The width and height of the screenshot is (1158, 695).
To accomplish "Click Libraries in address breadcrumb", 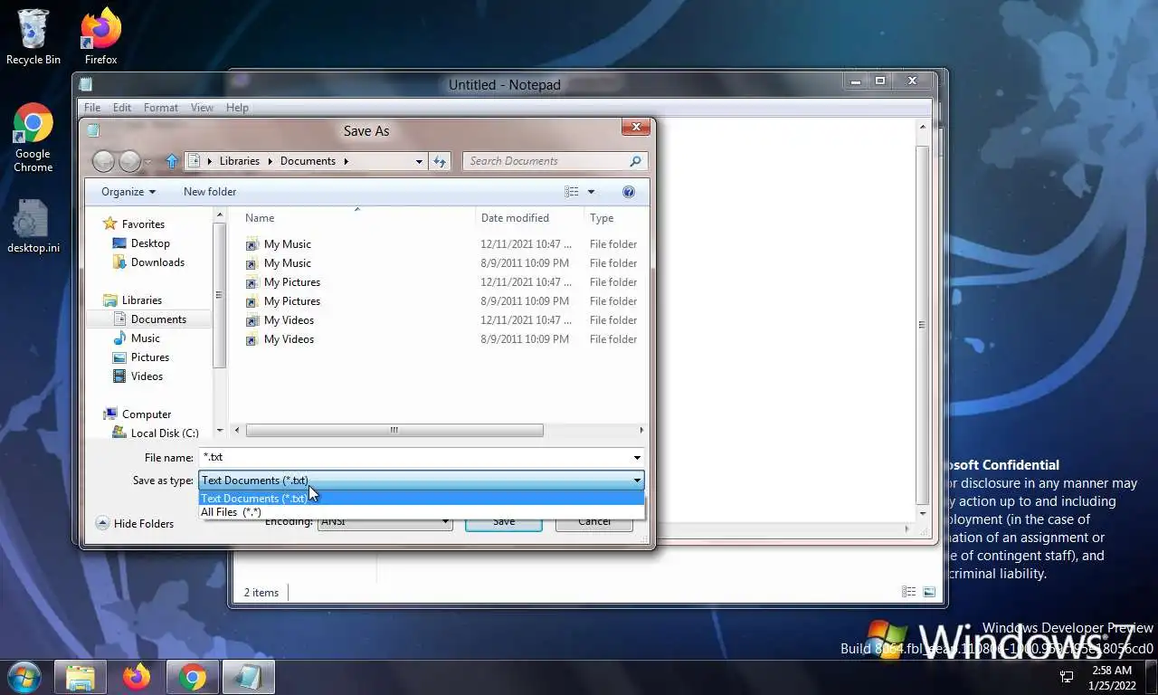I will [239, 161].
